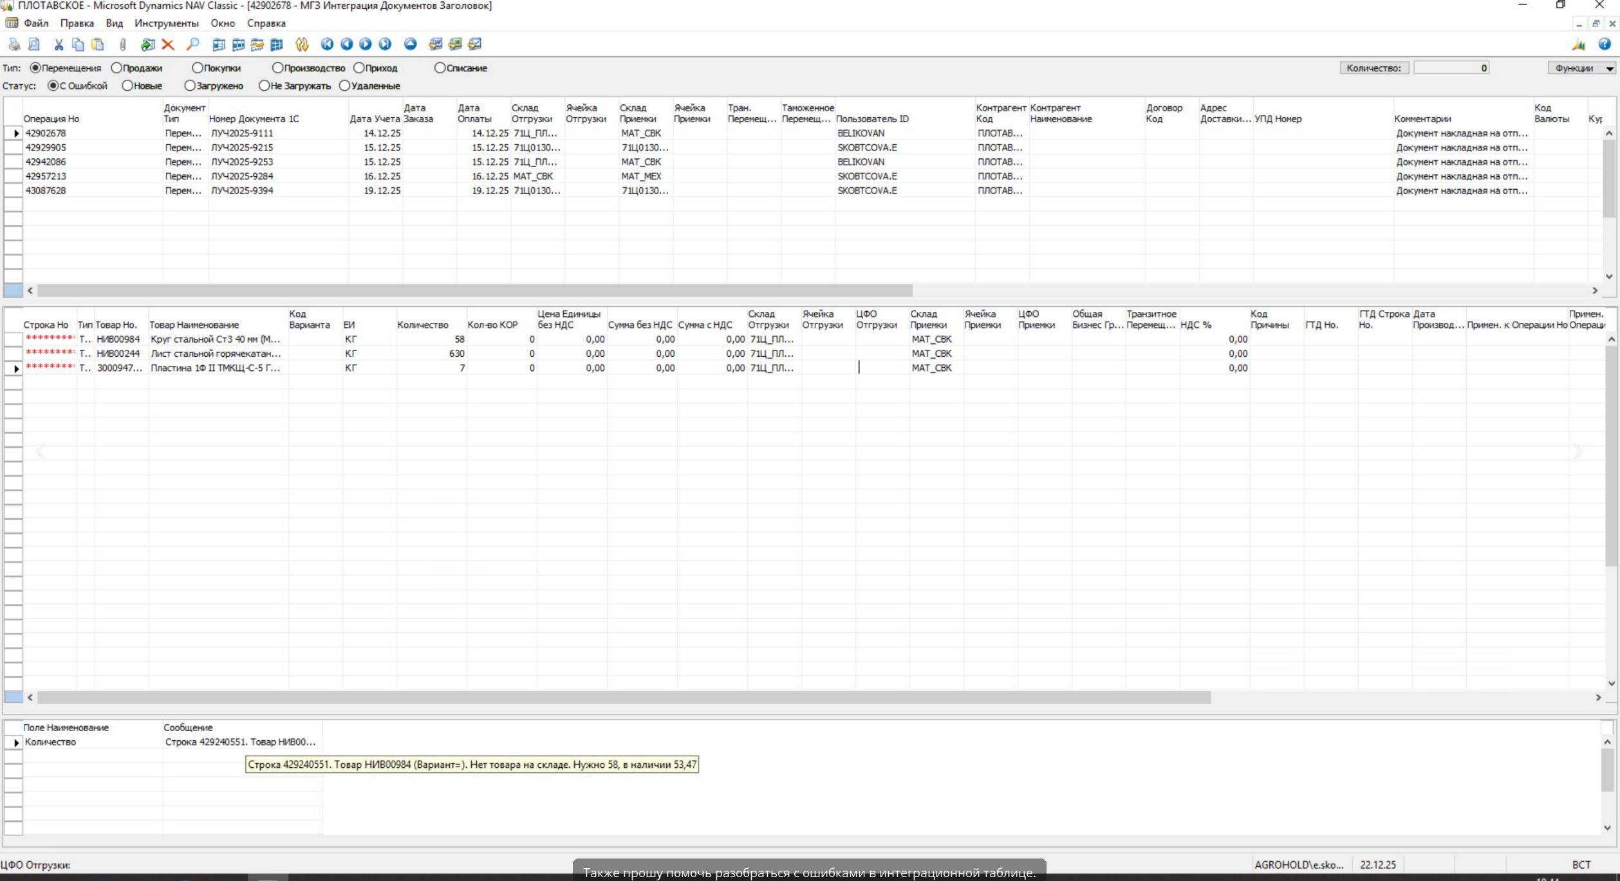Select the Загружено status radio button

tap(190, 86)
